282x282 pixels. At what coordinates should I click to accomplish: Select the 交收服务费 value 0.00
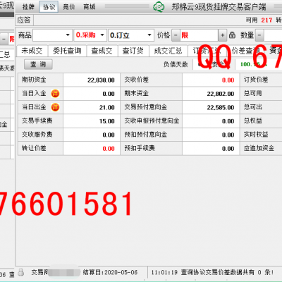[x=109, y=135]
